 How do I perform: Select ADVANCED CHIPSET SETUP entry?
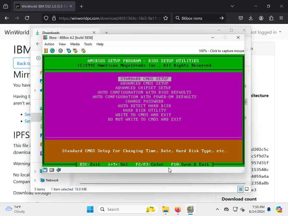click(143, 88)
